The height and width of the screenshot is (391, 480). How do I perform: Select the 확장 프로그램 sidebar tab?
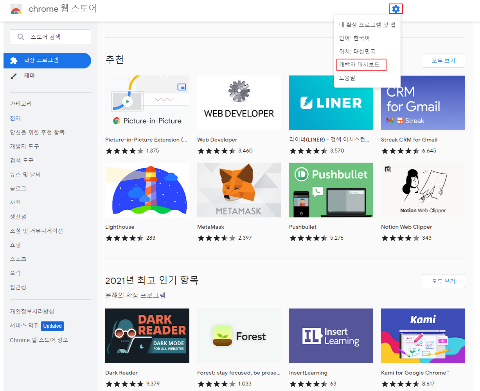[x=47, y=61]
